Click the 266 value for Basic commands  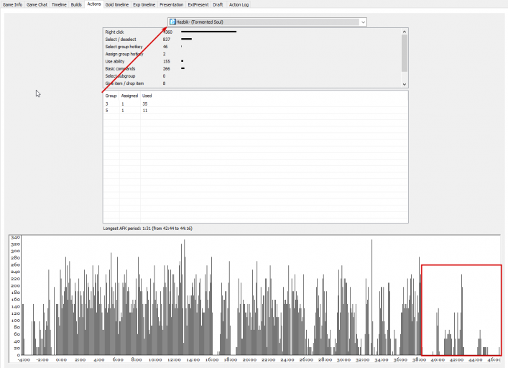[x=167, y=69]
